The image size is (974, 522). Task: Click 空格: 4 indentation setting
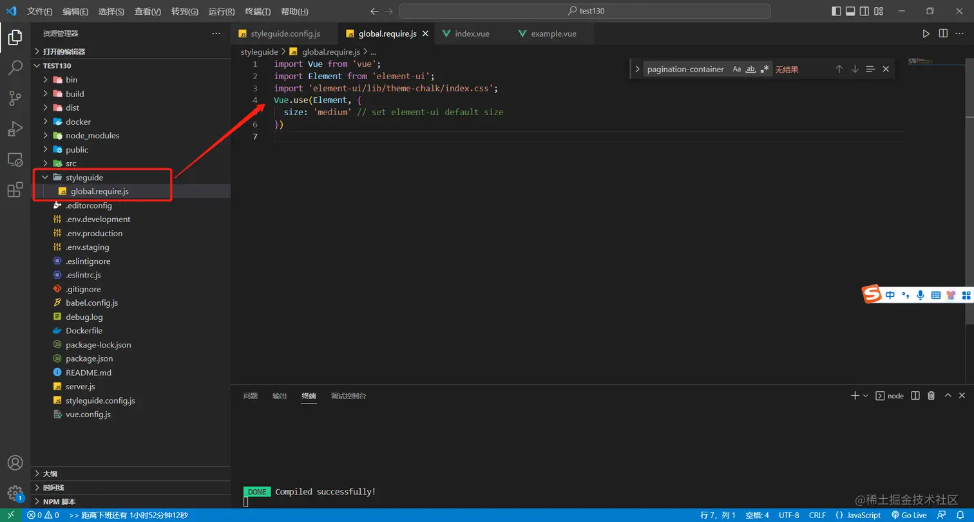coord(757,515)
